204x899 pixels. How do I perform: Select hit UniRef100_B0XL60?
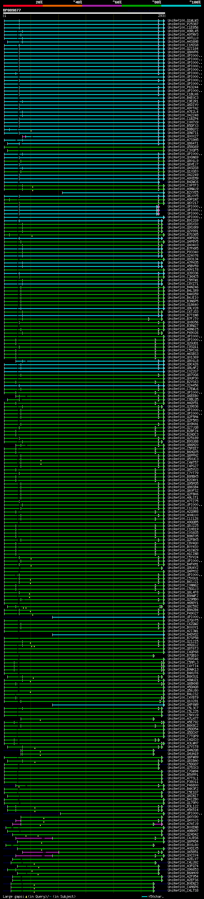pyautogui.click(x=183, y=845)
